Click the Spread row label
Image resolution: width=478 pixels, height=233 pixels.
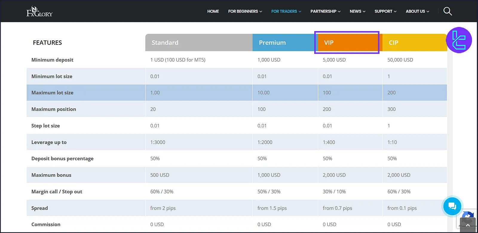point(39,208)
